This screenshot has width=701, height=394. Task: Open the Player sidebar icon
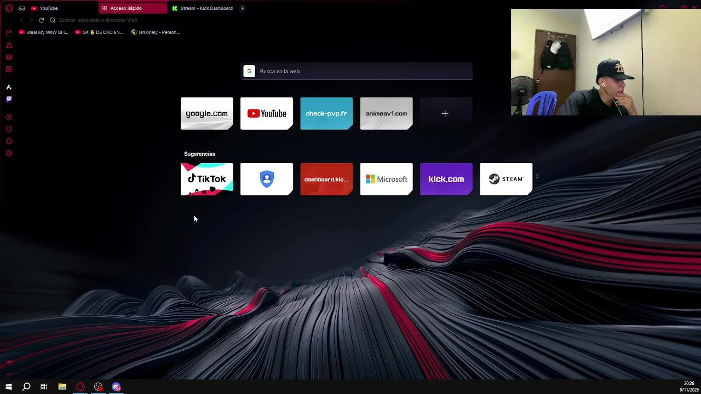9,117
